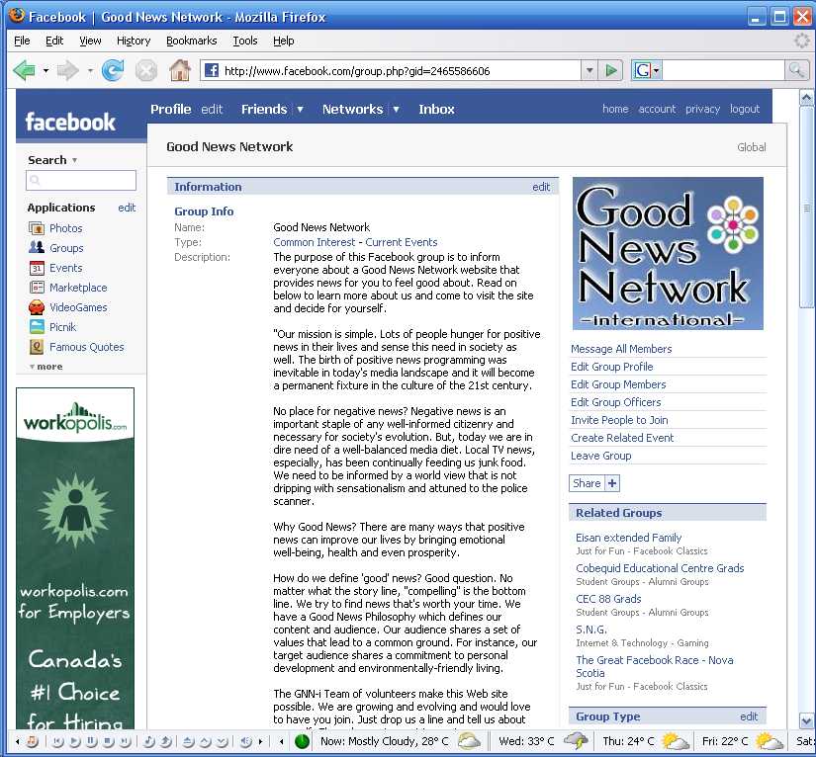The height and width of the screenshot is (757, 816).
Task: Open the Groups application icon
Action: pos(37,247)
